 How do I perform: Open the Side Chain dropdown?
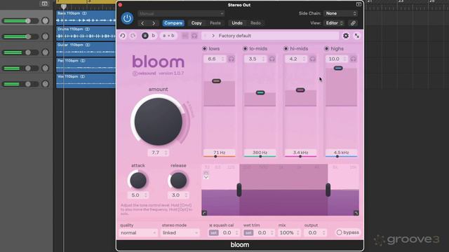pyautogui.click(x=340, y=13)
